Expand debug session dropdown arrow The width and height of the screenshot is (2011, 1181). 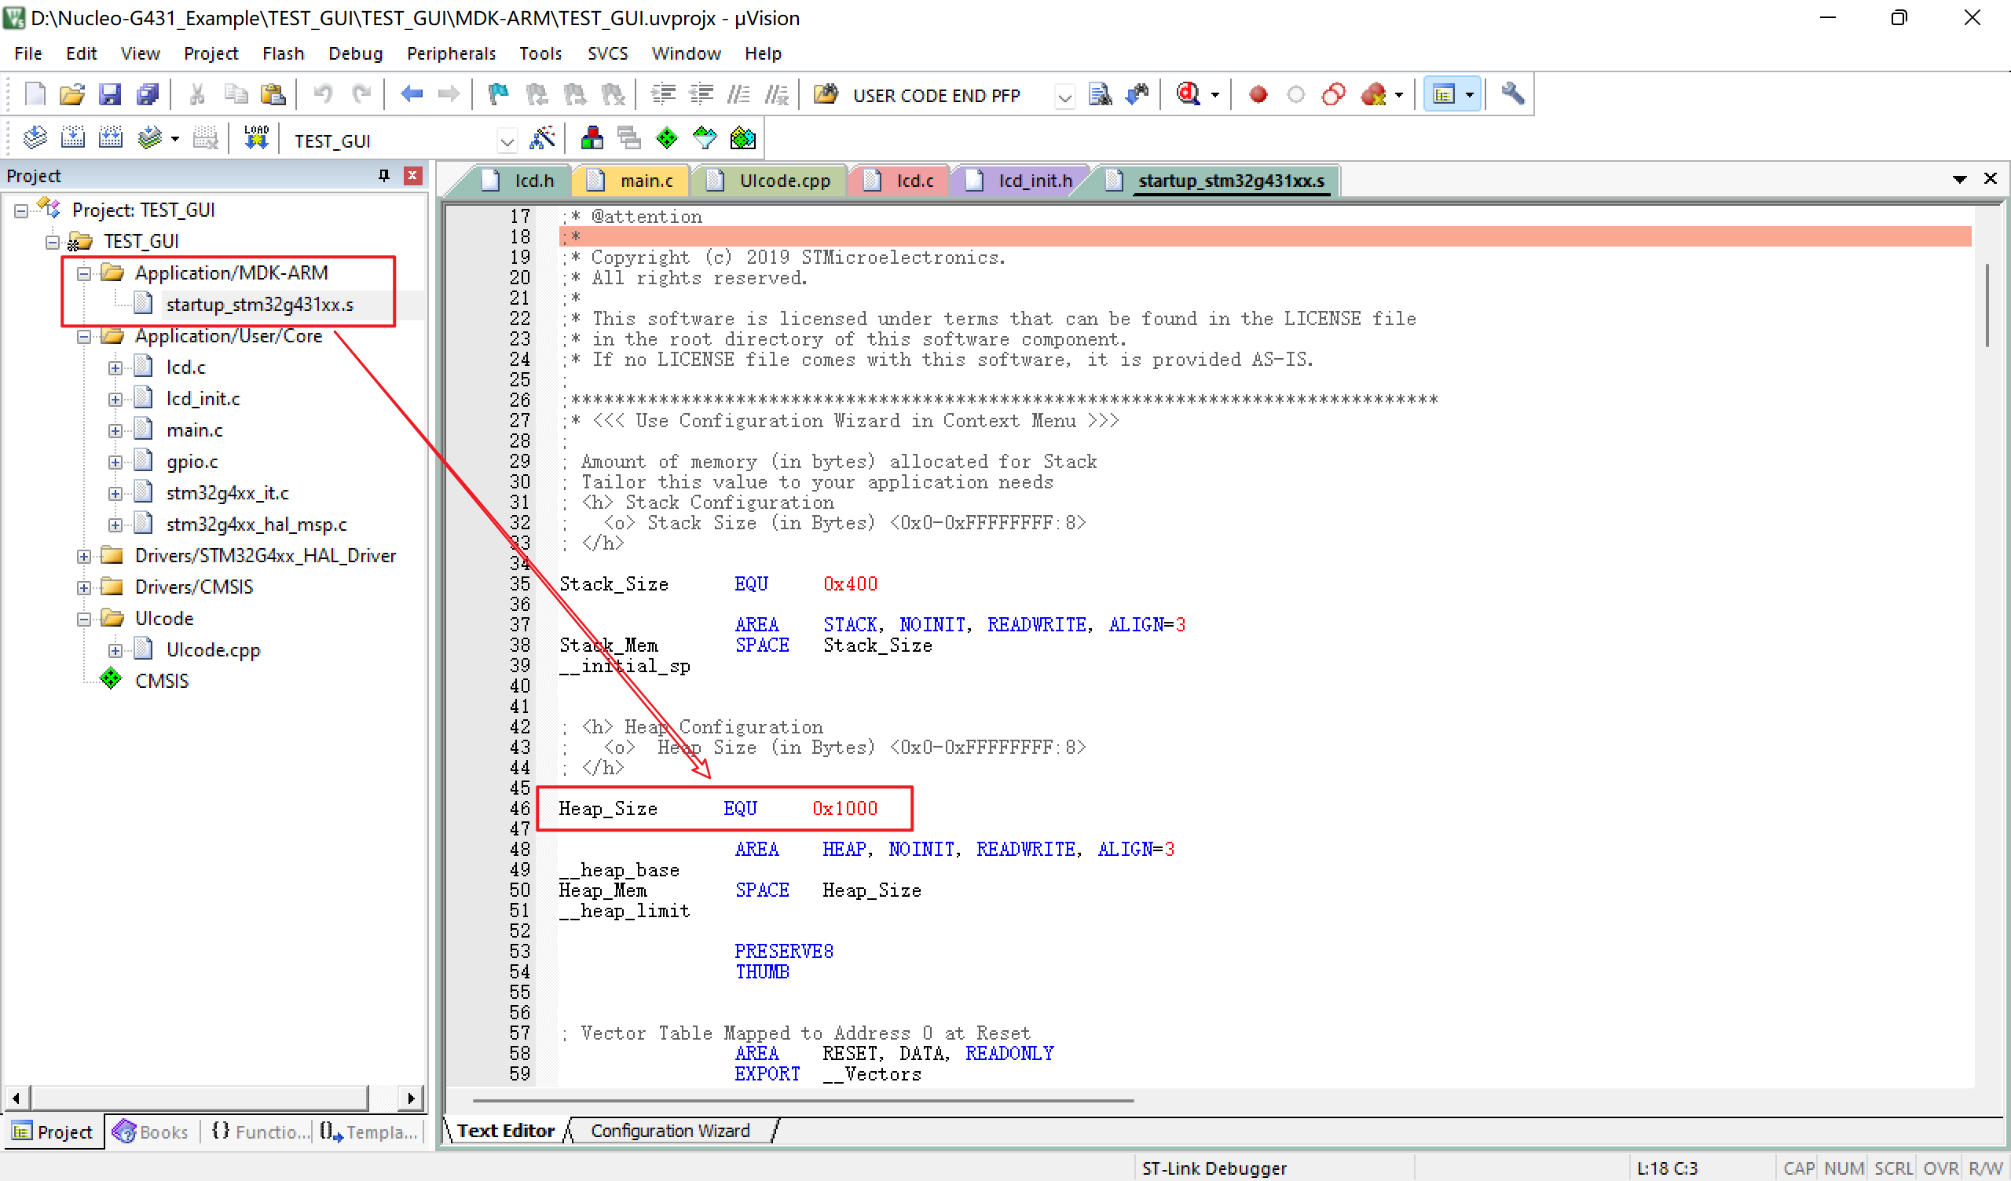click(1215, 95)
